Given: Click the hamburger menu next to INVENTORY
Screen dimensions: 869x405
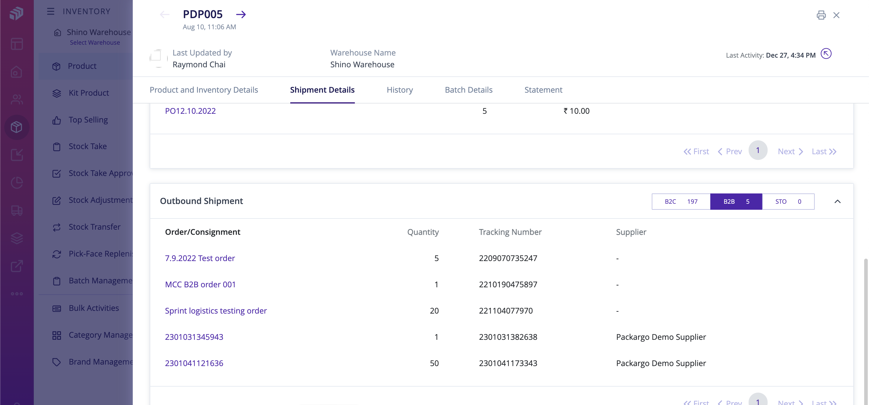Looking at the screenshot, I should coord(51,11).
